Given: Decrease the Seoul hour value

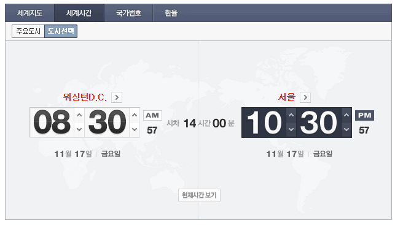Looking at the screenshot, I should click(x=291, y=130).
